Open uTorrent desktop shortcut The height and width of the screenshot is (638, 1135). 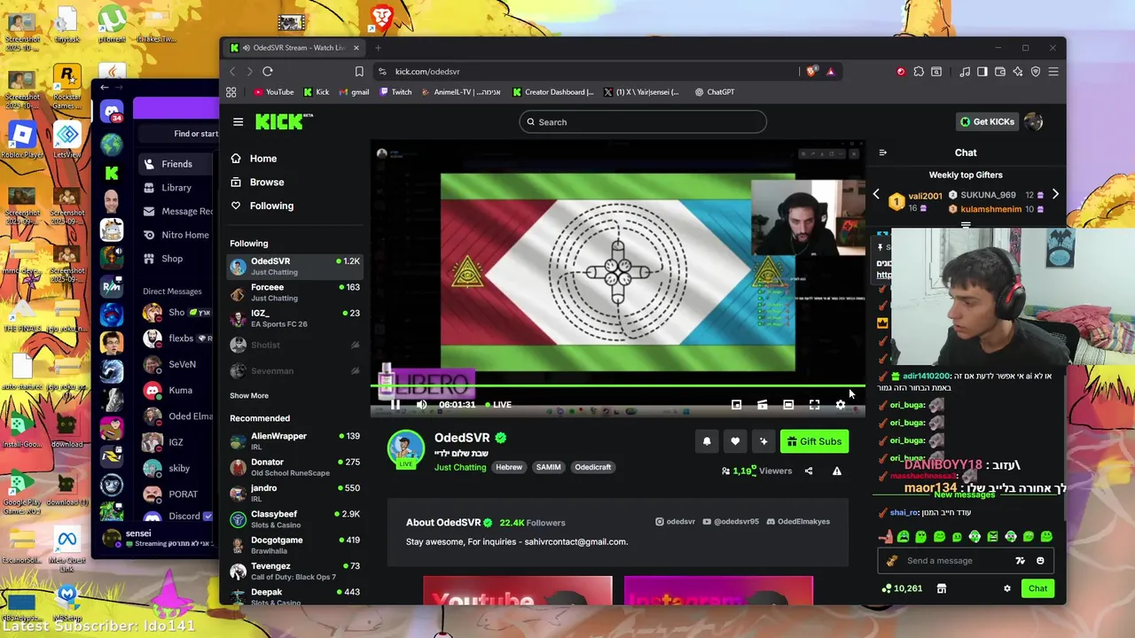[x=112, y=24]
